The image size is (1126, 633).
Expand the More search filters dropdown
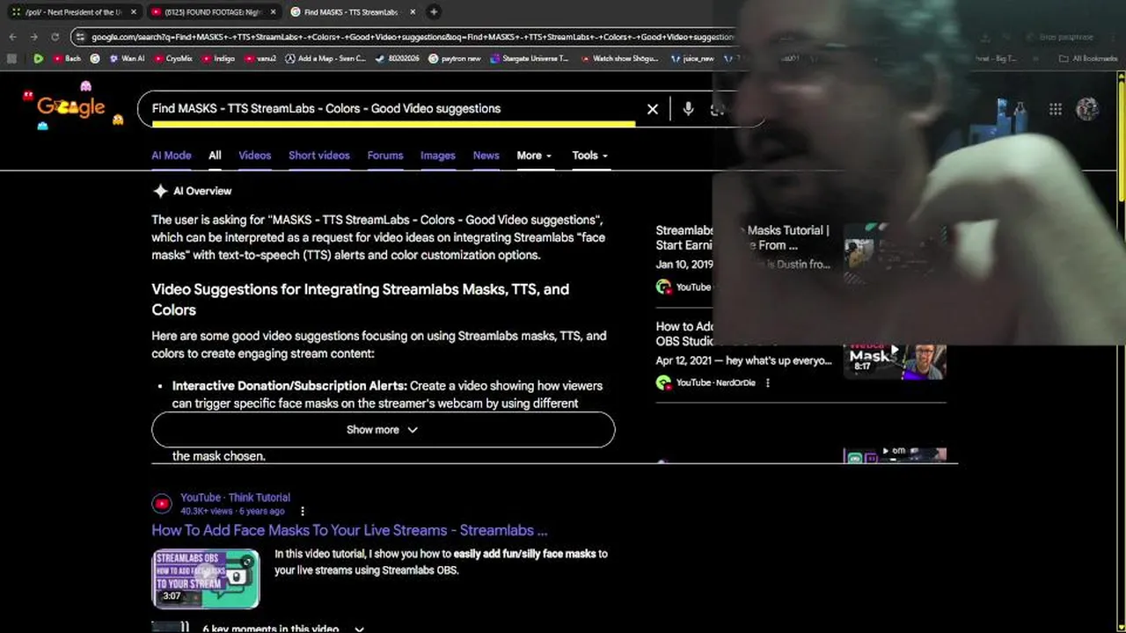point(534,156)
